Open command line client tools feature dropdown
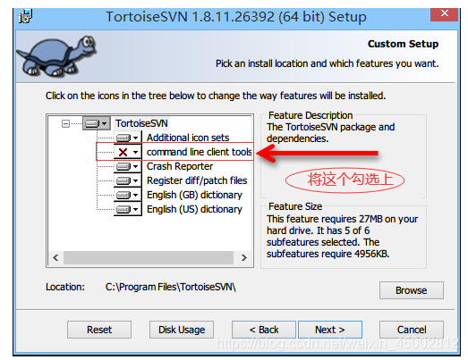This screenshot has width=468, height=360. [x=127, y=152]
